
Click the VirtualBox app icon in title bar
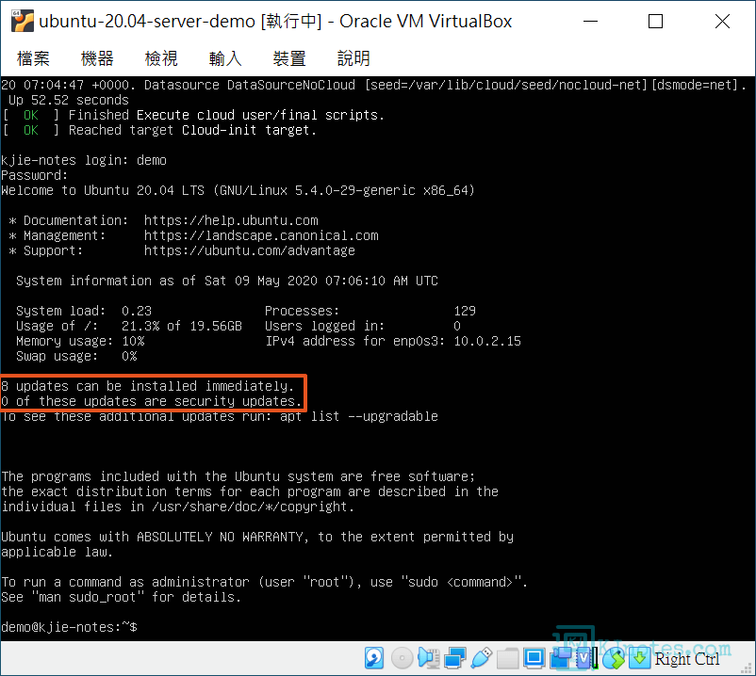tap(23, 22)
